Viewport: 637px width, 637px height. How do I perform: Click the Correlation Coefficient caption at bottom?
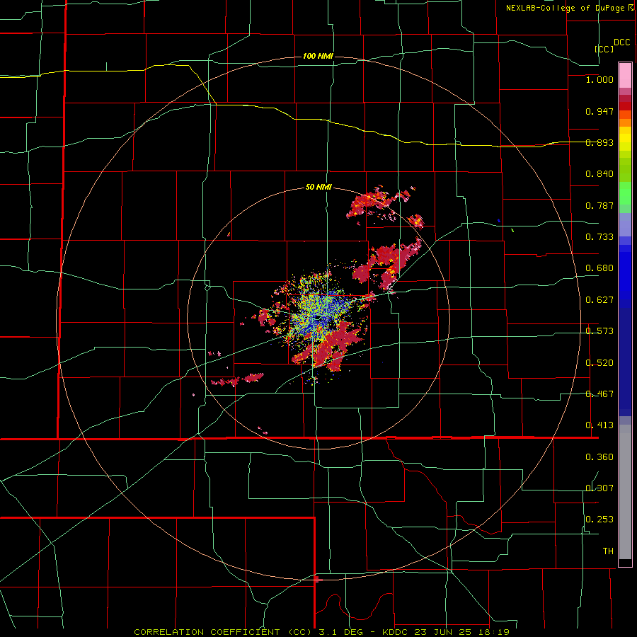[321, 632]
